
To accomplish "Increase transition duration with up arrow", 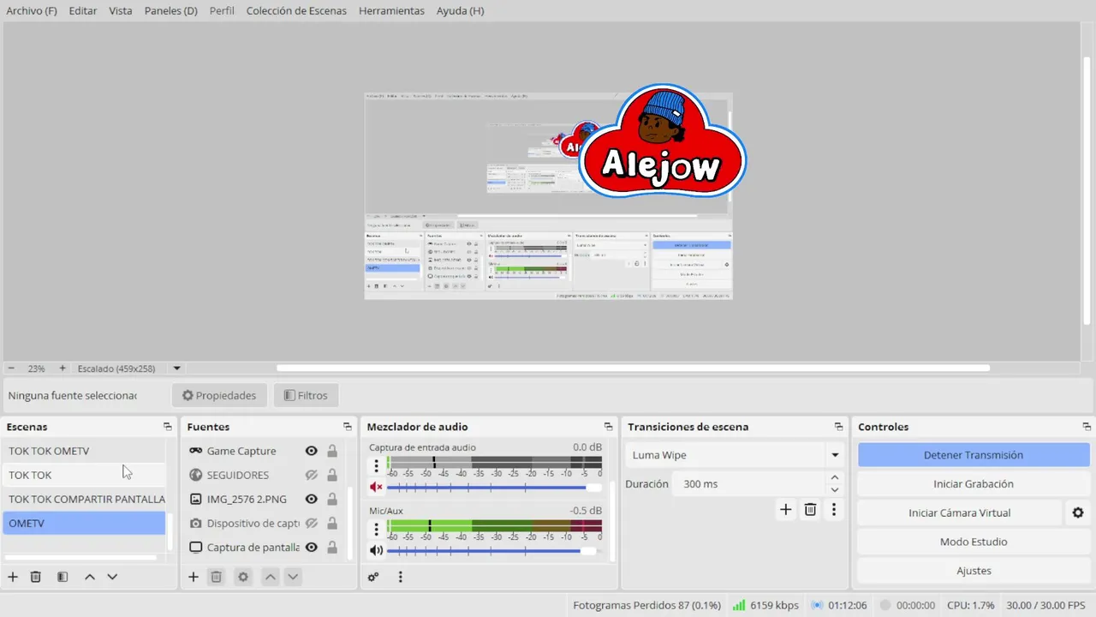I will pyautogui.click(x=835, y=478).
